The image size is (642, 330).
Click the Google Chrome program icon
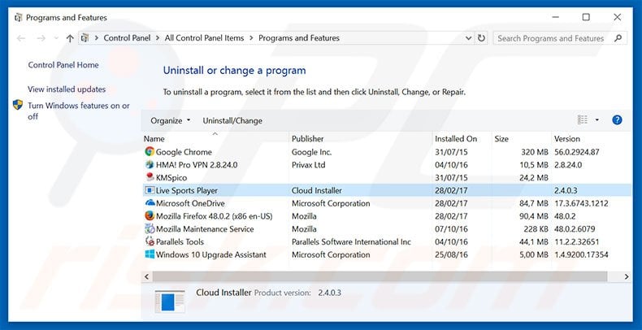(150, 152)
